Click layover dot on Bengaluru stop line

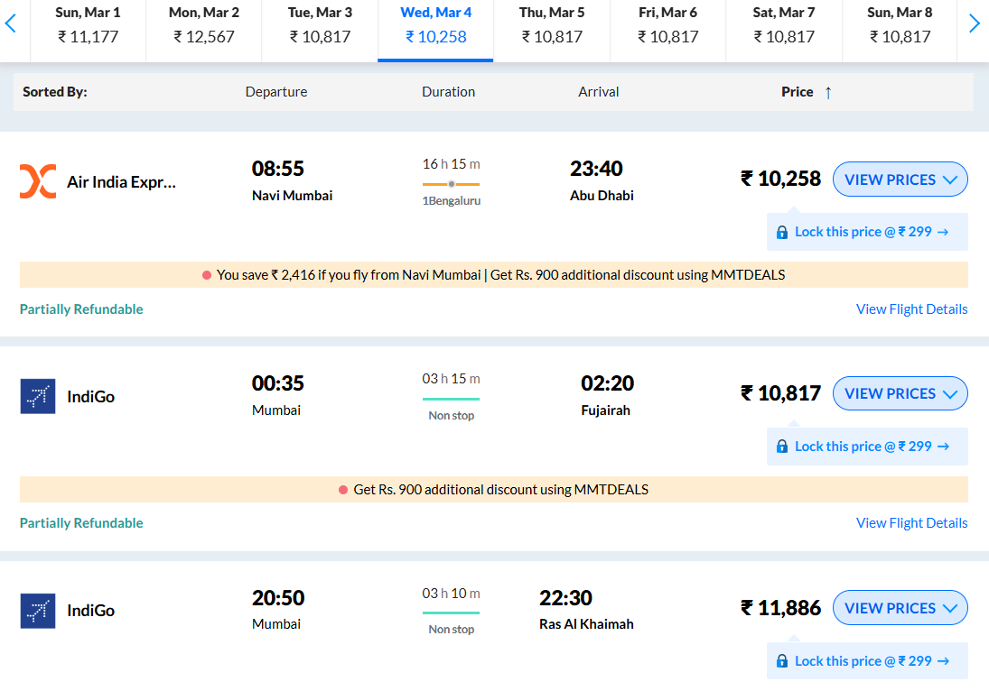452,184
